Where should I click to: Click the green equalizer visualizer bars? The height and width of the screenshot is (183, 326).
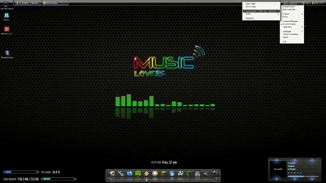tap(165, 101)
